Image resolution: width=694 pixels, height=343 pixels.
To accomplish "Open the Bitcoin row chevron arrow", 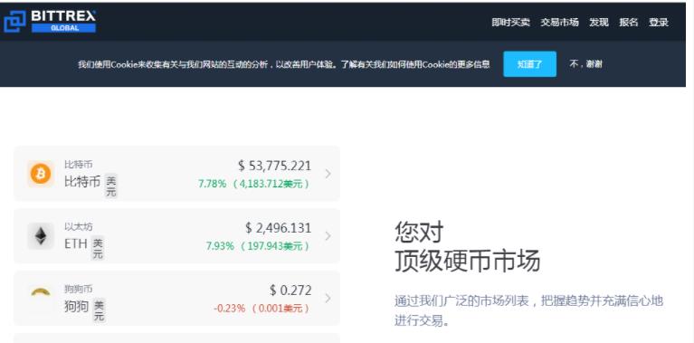I will tap(328, 174).
